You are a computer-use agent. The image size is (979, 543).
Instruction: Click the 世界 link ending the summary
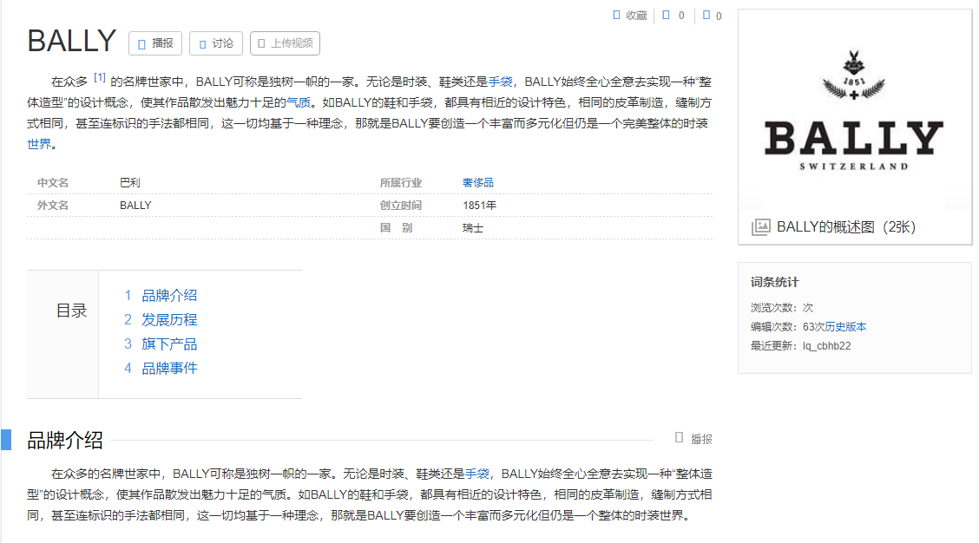pos(39,144)
